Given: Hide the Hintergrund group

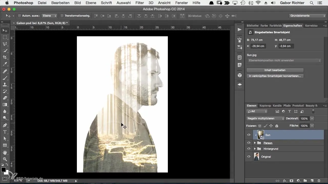Looking at the screenshot, I should point(249,149).
